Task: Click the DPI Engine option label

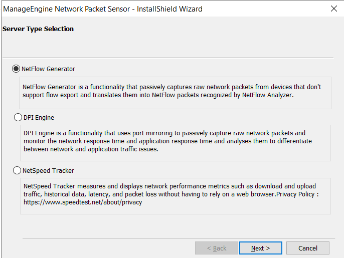Action: [x=39, y=118]
